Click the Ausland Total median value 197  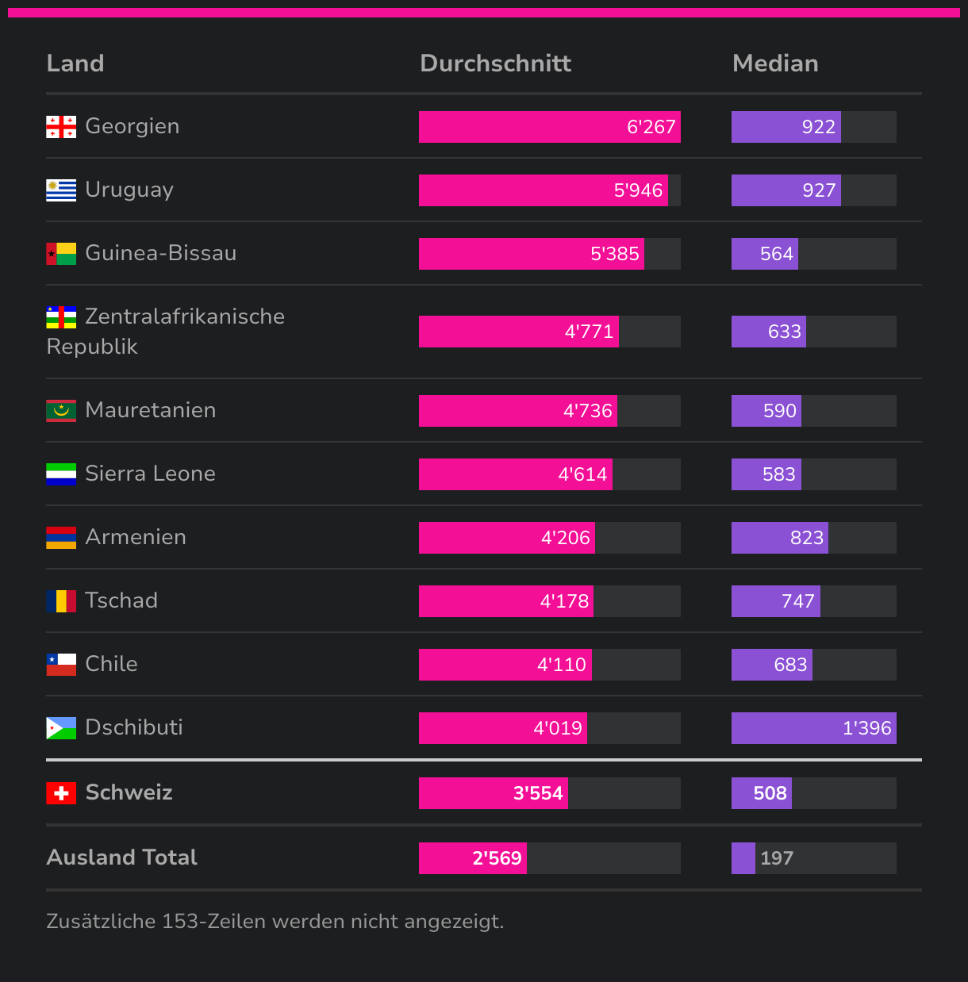tap(777, 858)
